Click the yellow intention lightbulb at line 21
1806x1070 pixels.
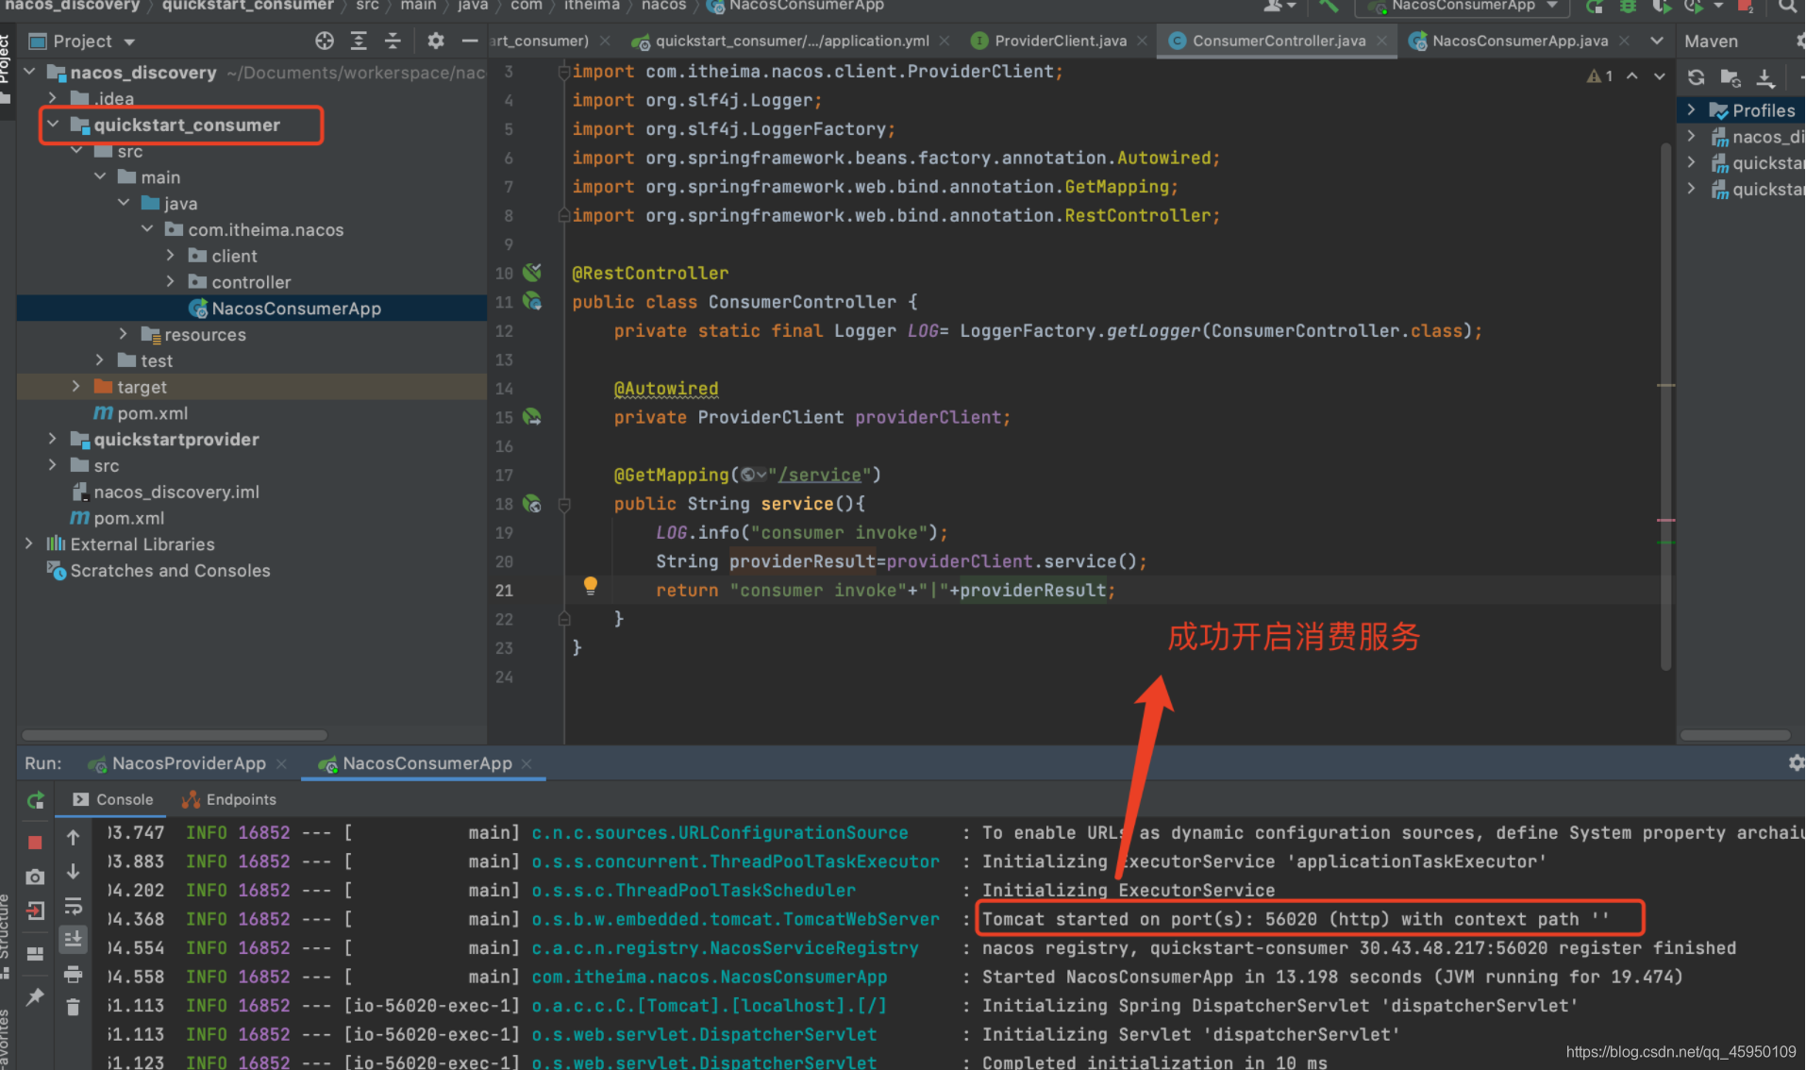(591, 585)
